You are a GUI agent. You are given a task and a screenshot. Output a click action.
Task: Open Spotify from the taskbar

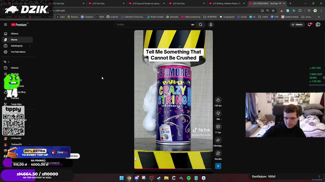click(189, 178)
